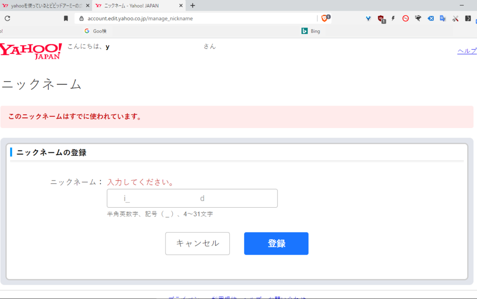477x299 pixels.
Task: Open the ヘルプ link
Action: click(x=466, y=51)
